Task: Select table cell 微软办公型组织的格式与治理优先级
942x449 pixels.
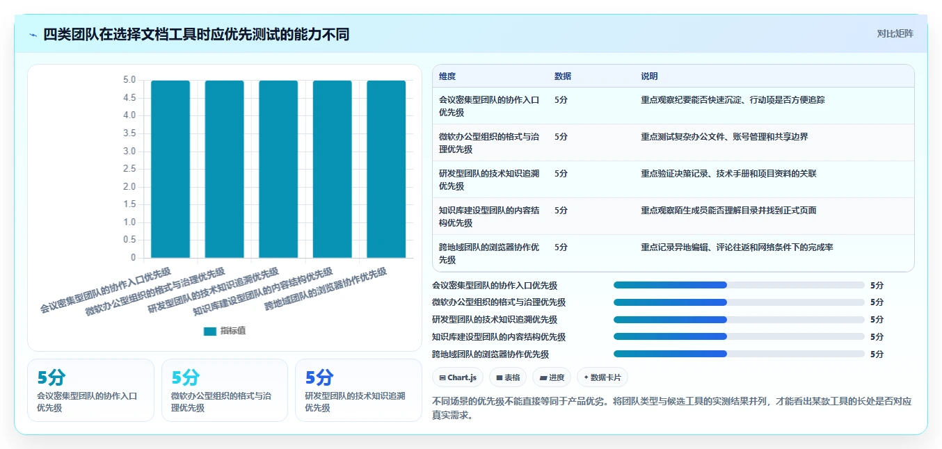Action: (x=489, y=142)
